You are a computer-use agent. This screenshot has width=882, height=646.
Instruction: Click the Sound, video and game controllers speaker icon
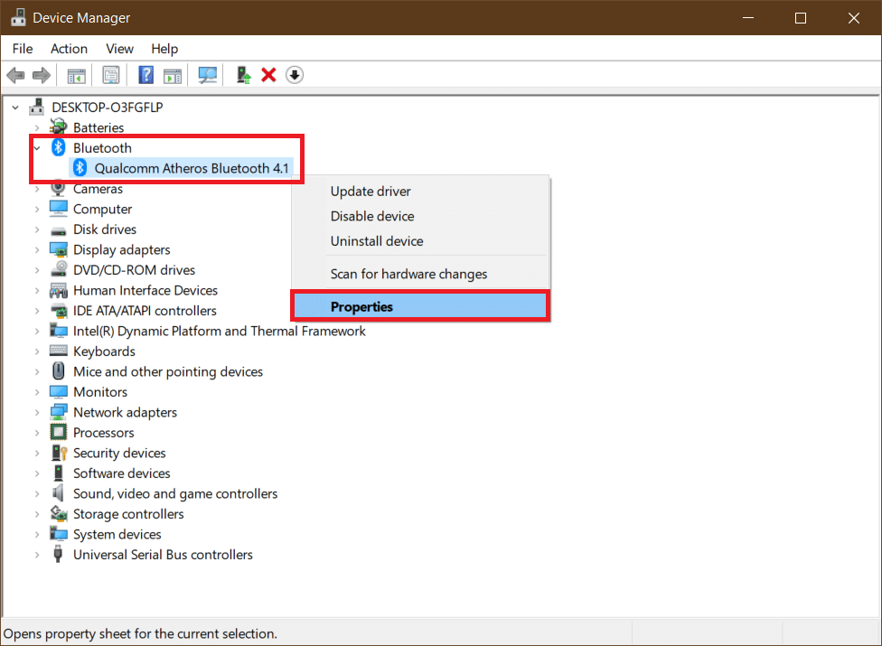pos(58,493)
